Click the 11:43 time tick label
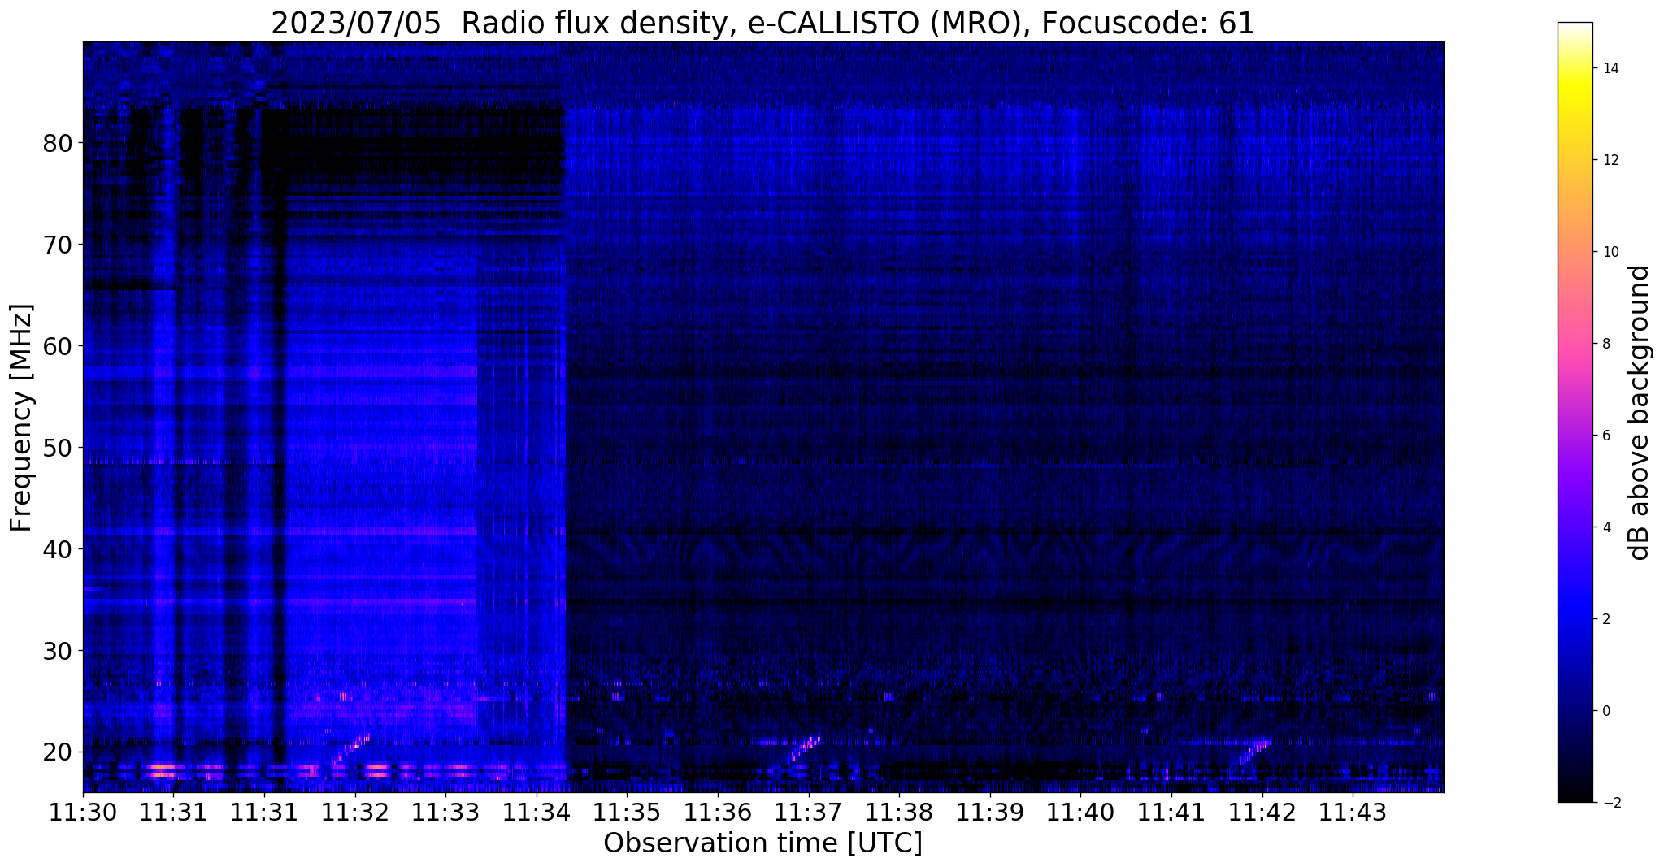The image size is (1664, 867). tap(1352, 812)
